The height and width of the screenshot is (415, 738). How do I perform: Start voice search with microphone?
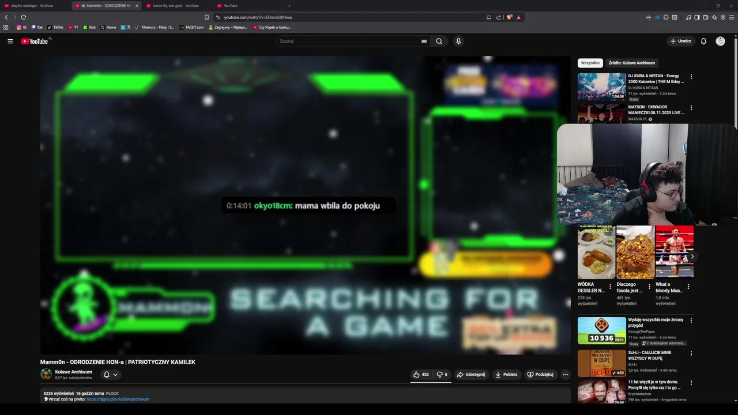point(458,41)
